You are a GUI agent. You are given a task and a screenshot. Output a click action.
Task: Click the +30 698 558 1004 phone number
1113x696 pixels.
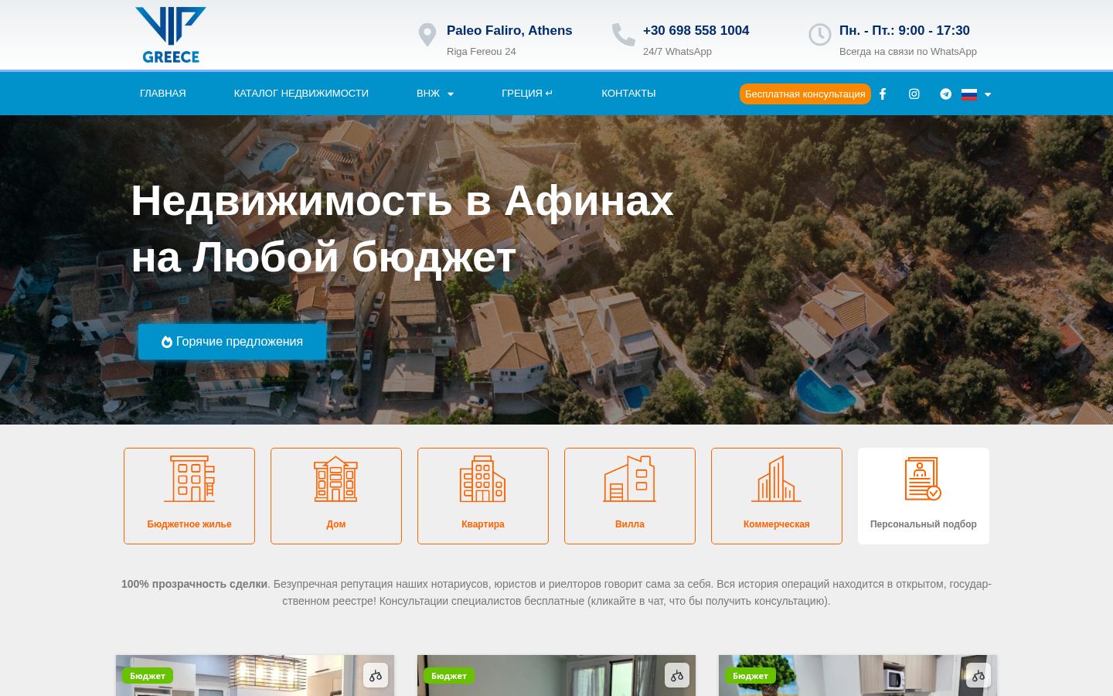(x=696, y=31)
